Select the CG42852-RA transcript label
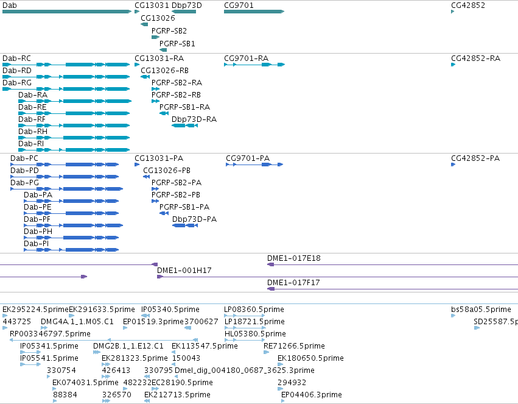 click(x=476, y=58)
